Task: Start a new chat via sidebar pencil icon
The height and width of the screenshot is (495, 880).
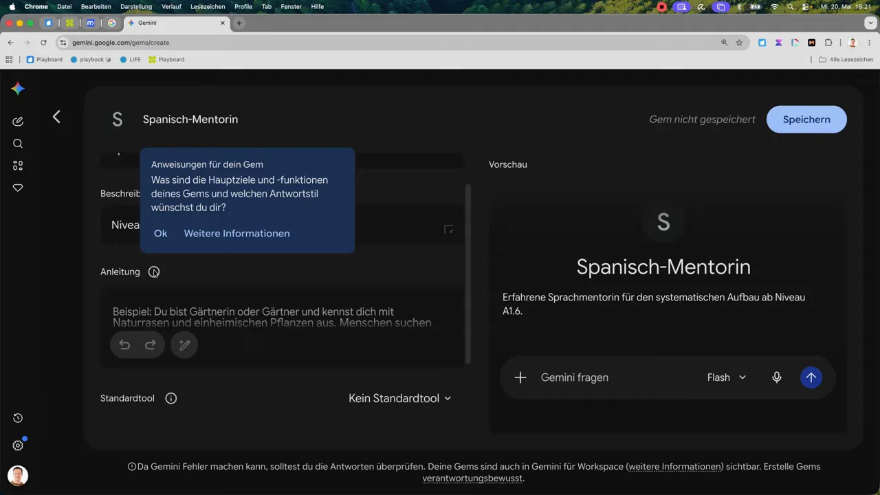Action: [x=18, y=122]
